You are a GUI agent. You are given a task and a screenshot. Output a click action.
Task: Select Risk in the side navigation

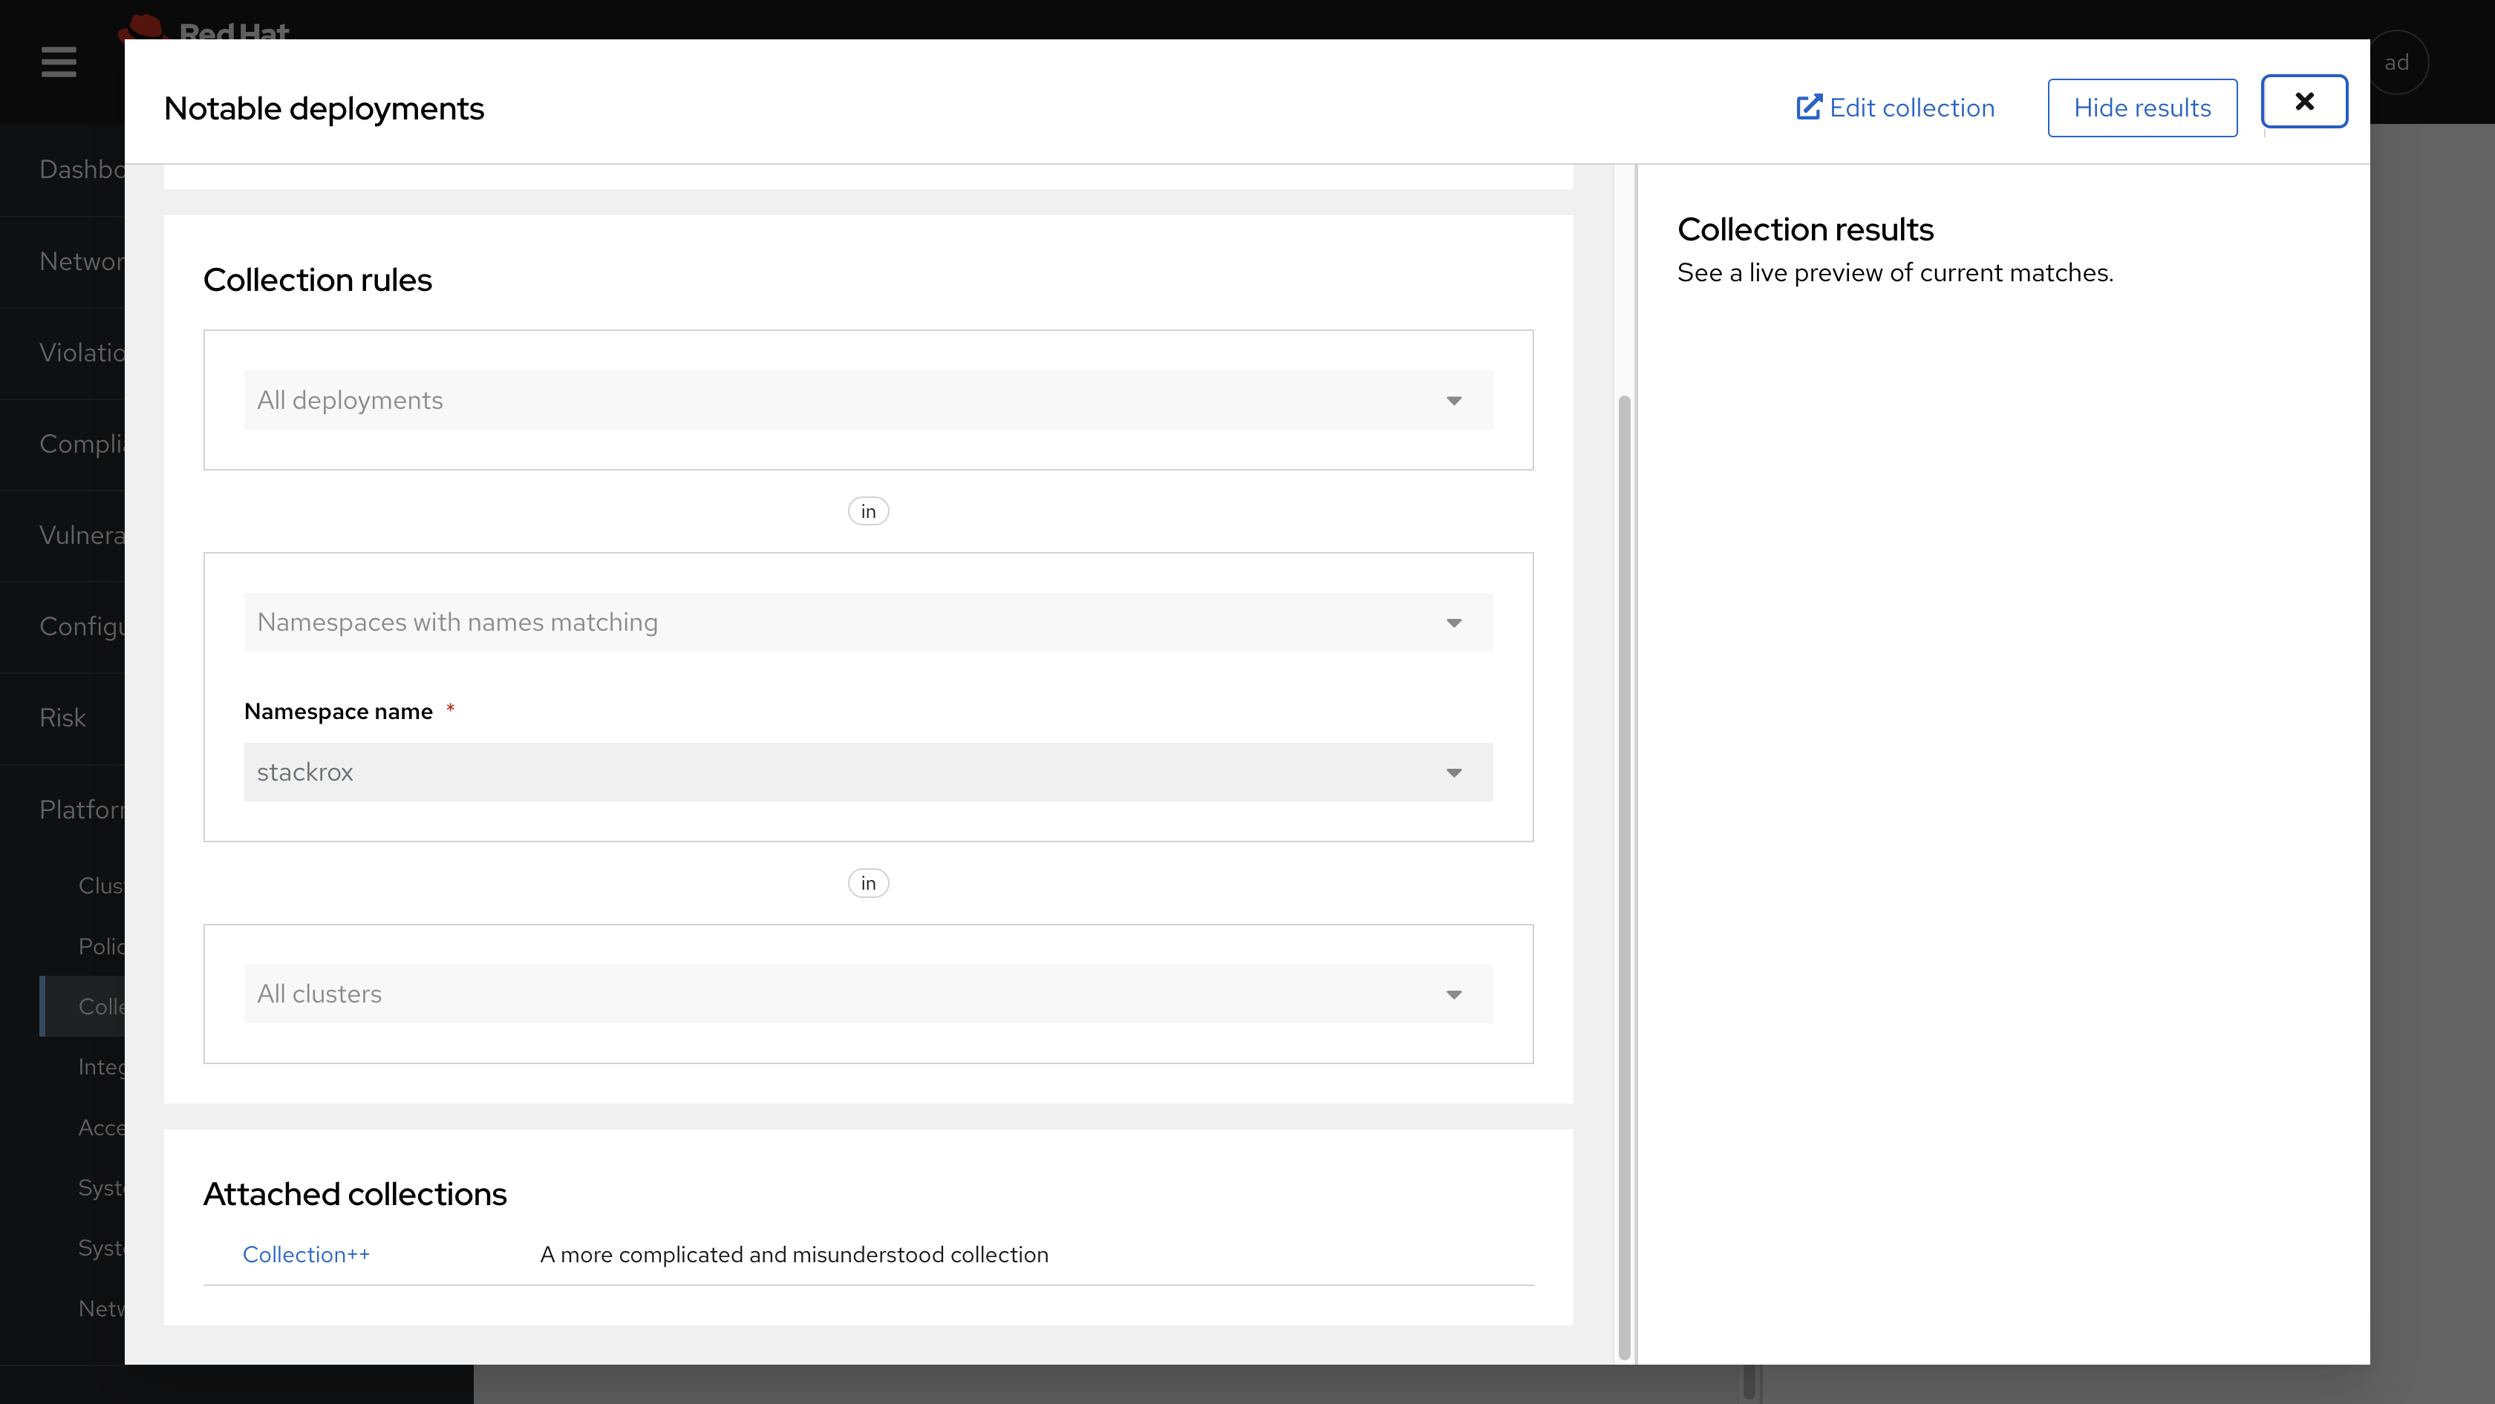pos(62,718)
